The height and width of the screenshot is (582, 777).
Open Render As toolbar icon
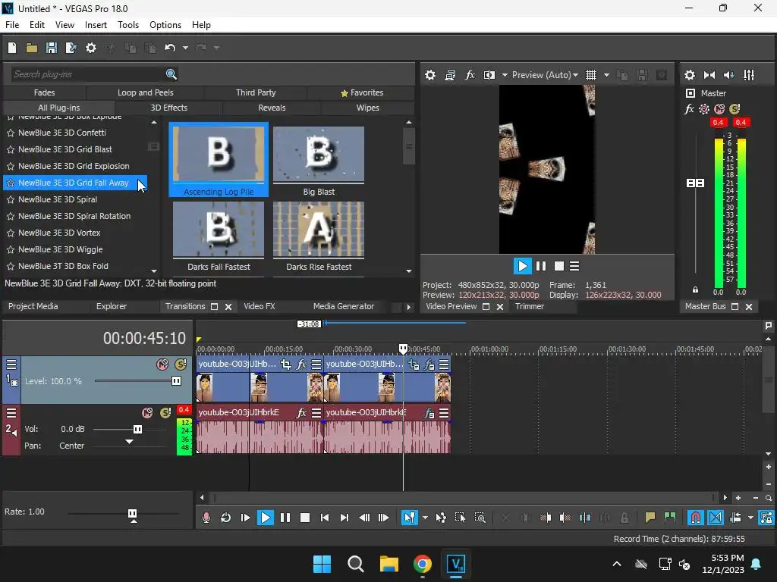tap(71, 48)
